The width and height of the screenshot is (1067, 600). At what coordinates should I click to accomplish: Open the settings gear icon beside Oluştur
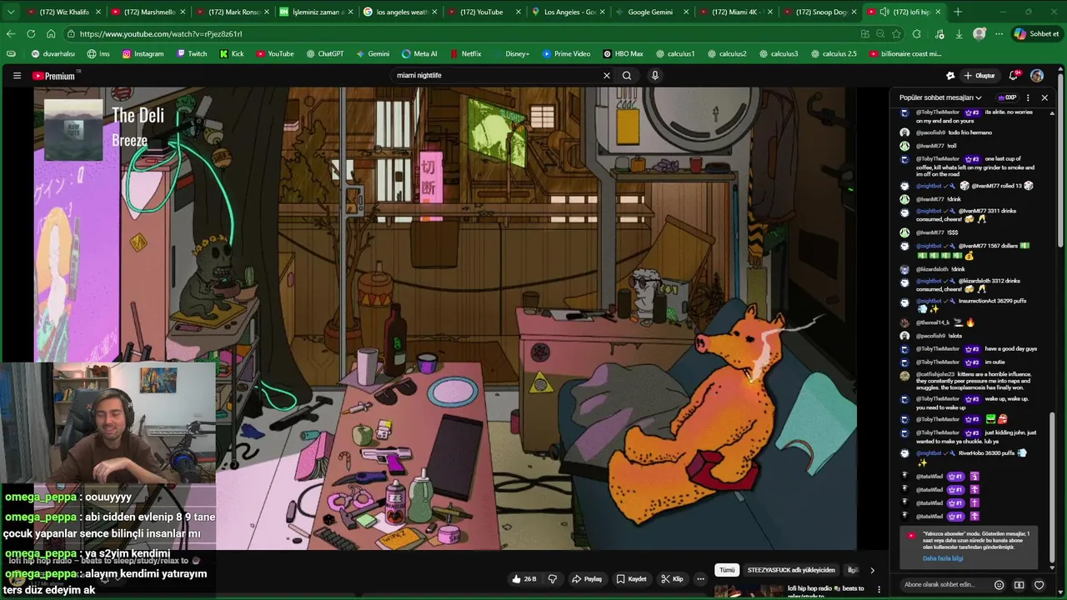tap(950, 76)
